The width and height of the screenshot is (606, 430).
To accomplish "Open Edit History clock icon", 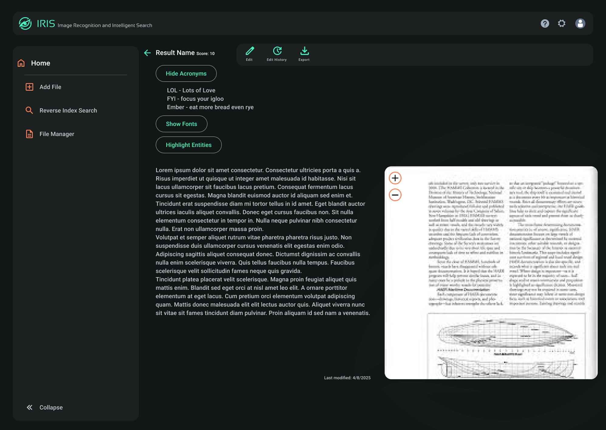I will [x=277, y=51].
